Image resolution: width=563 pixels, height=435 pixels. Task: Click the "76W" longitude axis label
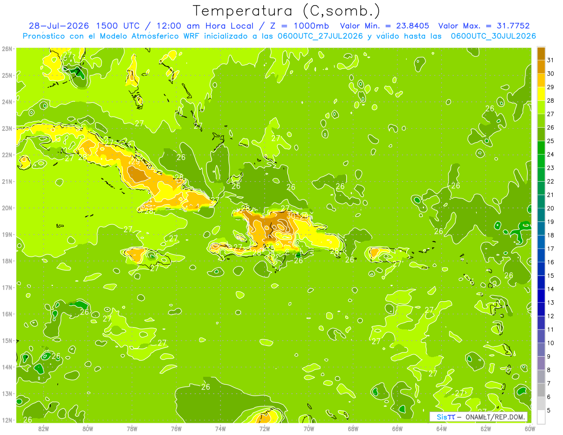(x=176, y=428)
